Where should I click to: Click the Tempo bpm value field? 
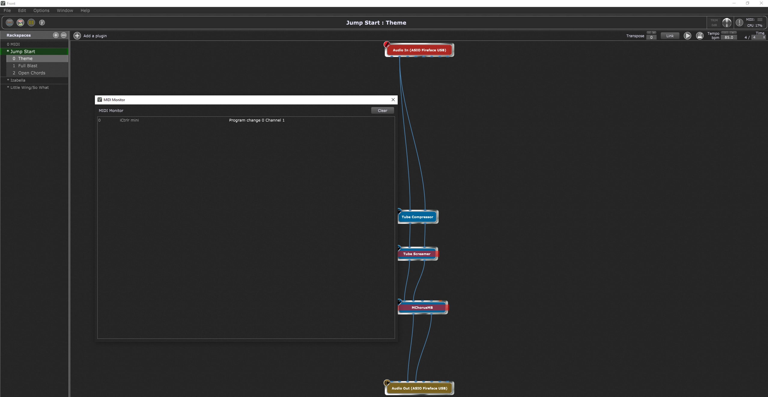point(729,38)
